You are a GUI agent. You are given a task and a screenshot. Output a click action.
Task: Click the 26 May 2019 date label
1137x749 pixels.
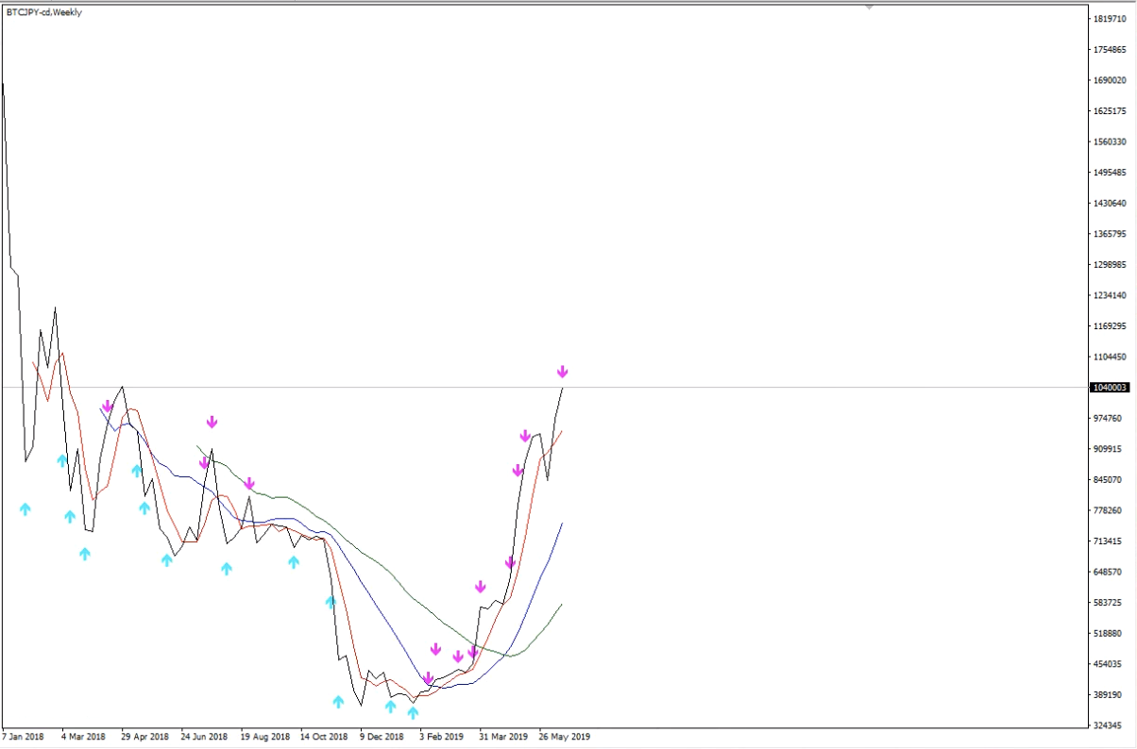tap(564, 737)
